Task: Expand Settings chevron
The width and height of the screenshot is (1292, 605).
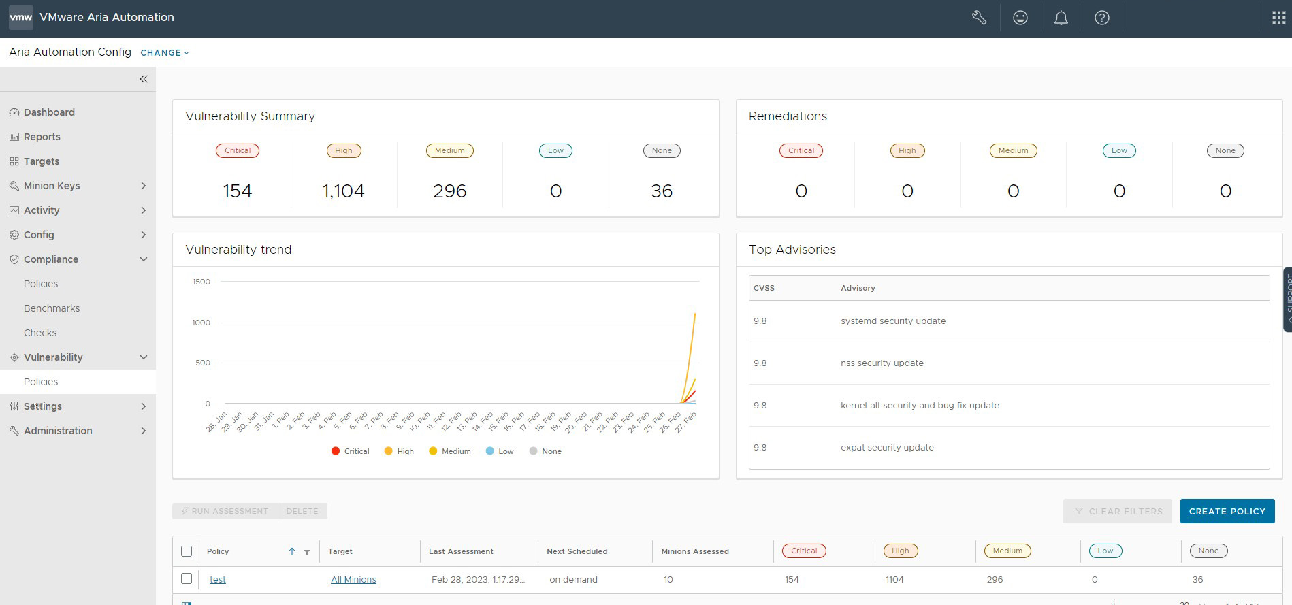Action: point(143,406)
